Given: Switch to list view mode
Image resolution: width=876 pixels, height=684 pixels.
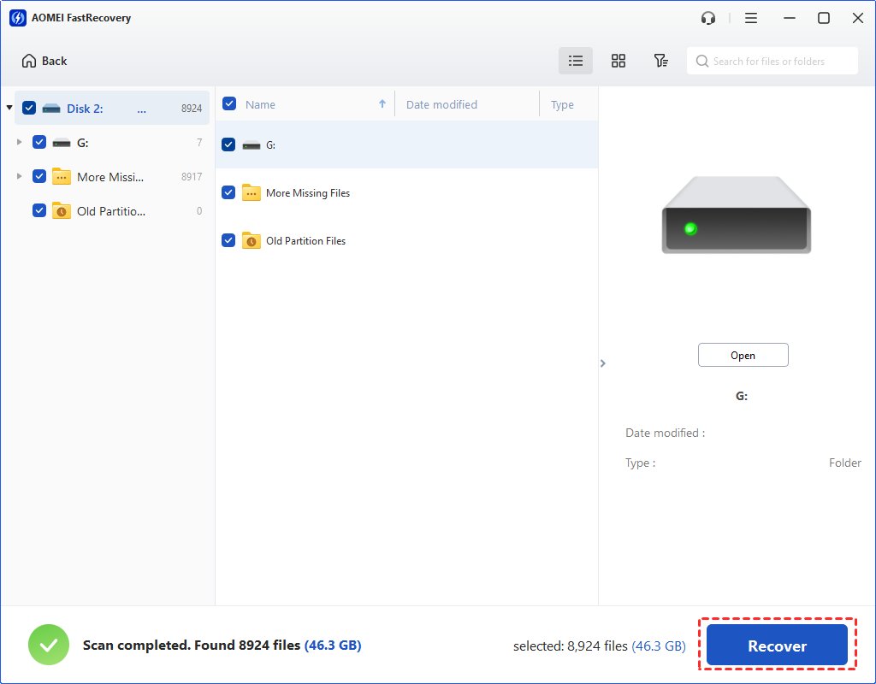Looking at the screenshot, I should (x=575, y=61).
